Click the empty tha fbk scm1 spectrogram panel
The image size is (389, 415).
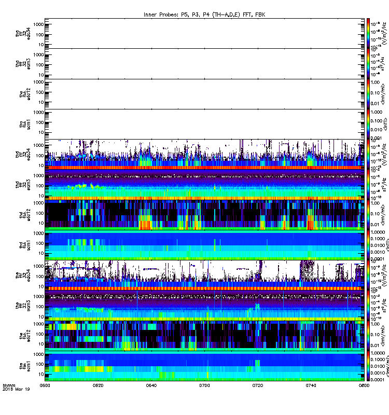(x=204, y=124)
